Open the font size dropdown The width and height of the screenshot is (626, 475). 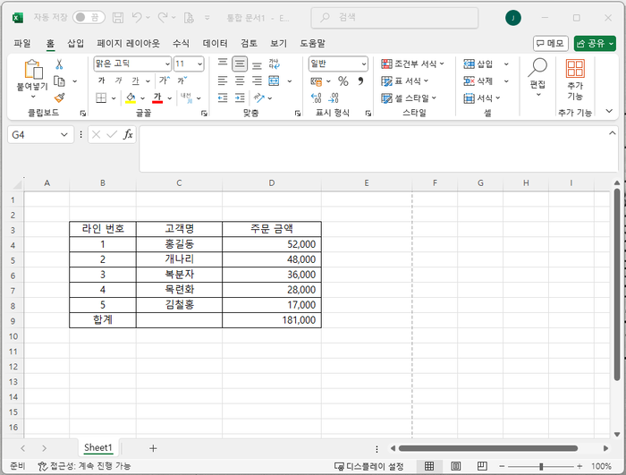(x=199, y=64)
